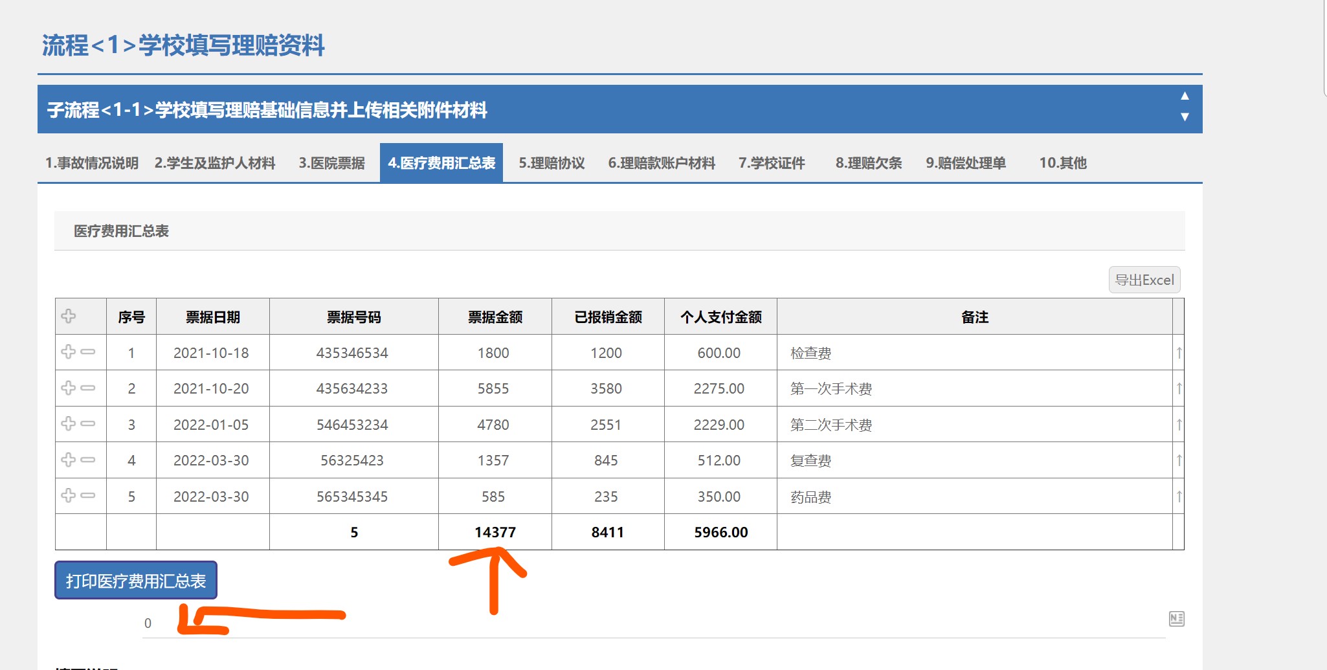Click the 票据日期 column header

click(213, 317)
